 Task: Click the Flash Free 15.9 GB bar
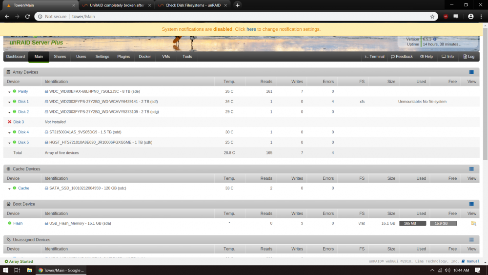443,223
